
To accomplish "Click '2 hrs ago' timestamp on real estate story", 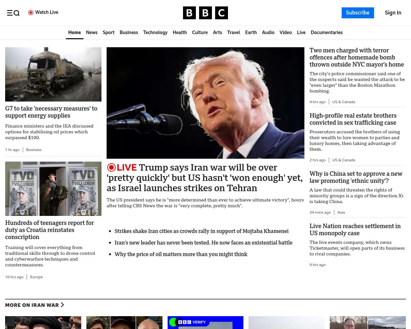I will click(x=318, y=160).
